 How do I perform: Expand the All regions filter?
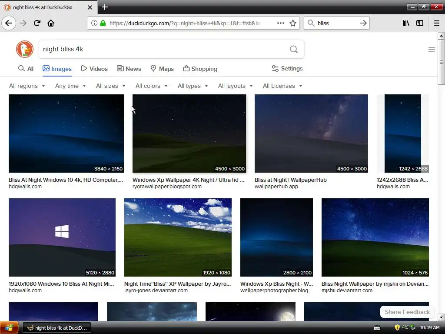pos(27,86)
